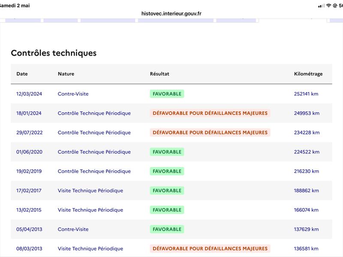Click the 224522 km mileage value
The height and width of the screenshot is (257, 343).
coord(307,152)
